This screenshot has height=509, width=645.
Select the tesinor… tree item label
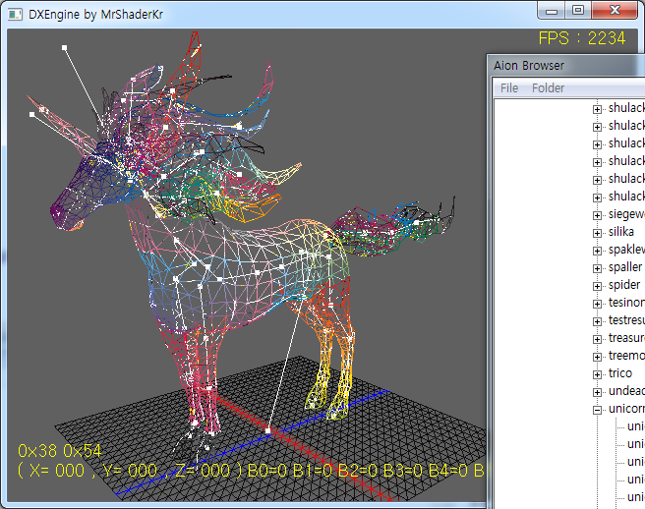[x=626, y=303]
